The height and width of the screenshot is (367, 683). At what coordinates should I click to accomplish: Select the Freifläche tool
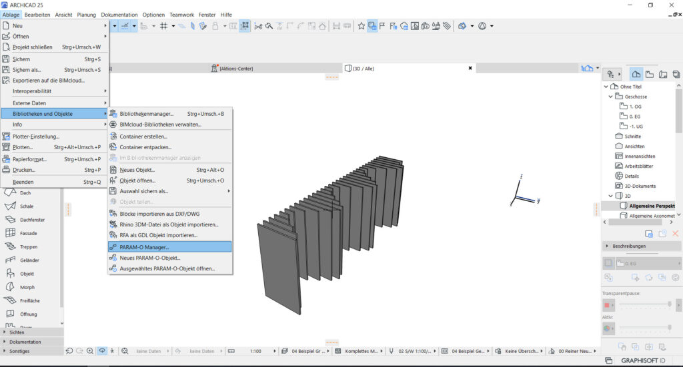[x=31, y=300]
